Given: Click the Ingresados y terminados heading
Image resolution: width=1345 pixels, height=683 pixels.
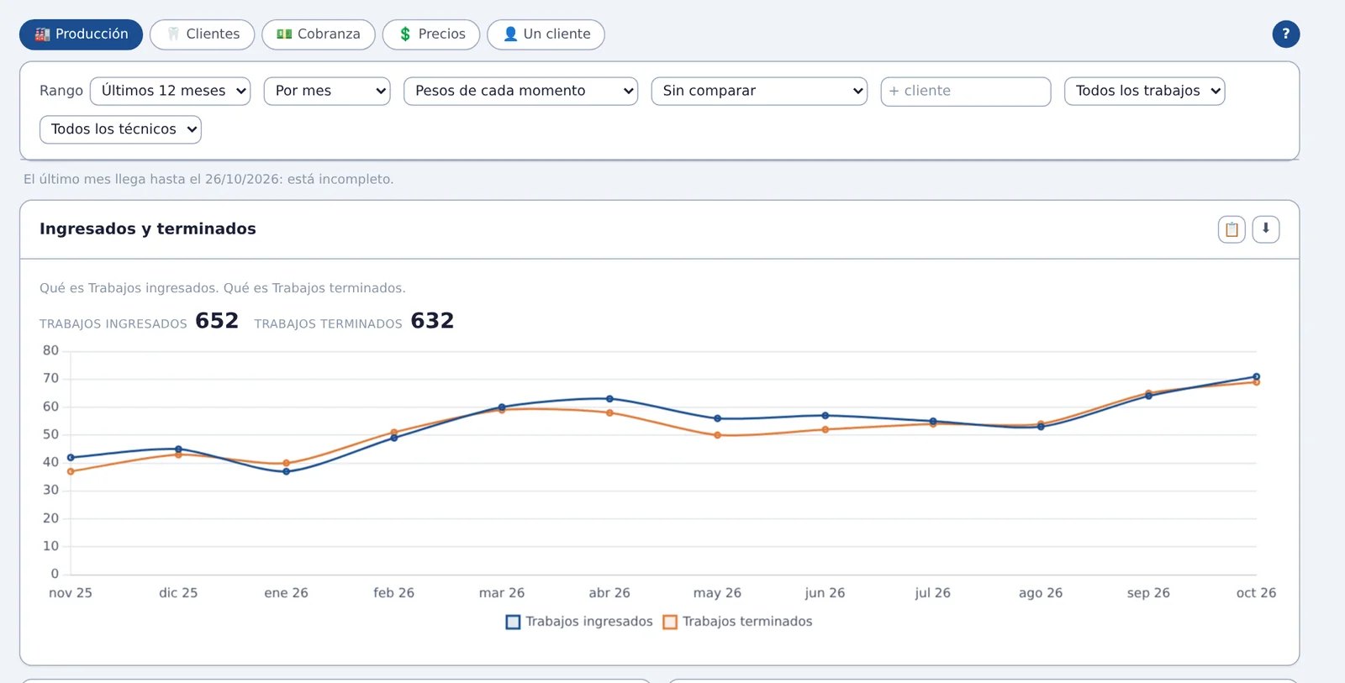Looking at the screenshot, I should [148, 229].
